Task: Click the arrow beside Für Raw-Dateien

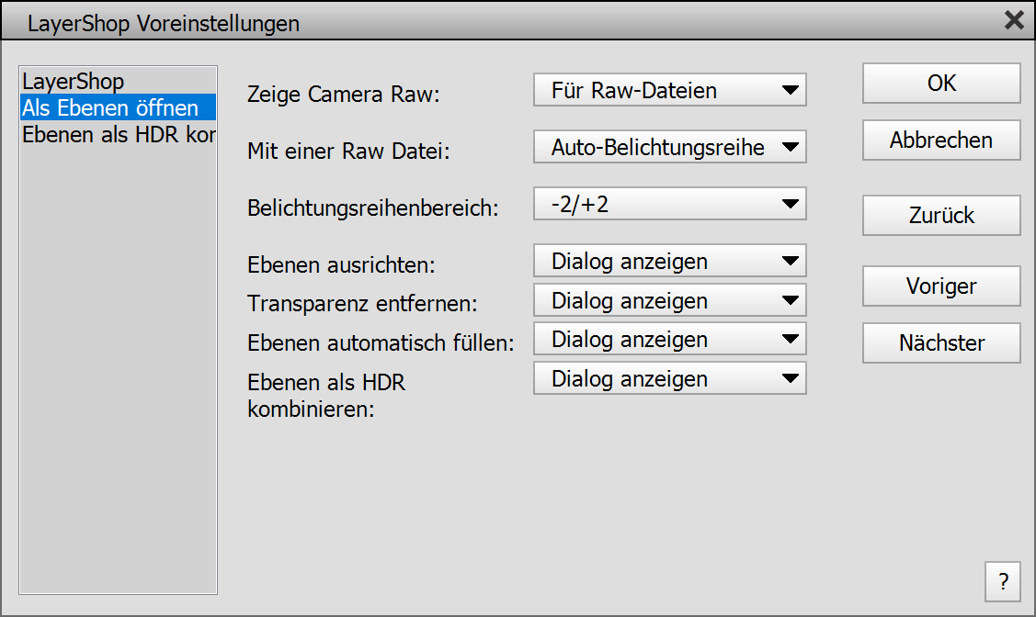Action: pos(790,91)
